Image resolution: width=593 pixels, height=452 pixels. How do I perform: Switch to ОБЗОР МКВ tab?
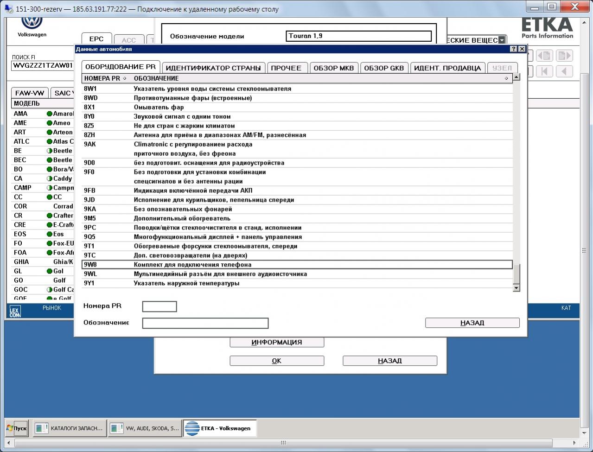tap(334, 68)
